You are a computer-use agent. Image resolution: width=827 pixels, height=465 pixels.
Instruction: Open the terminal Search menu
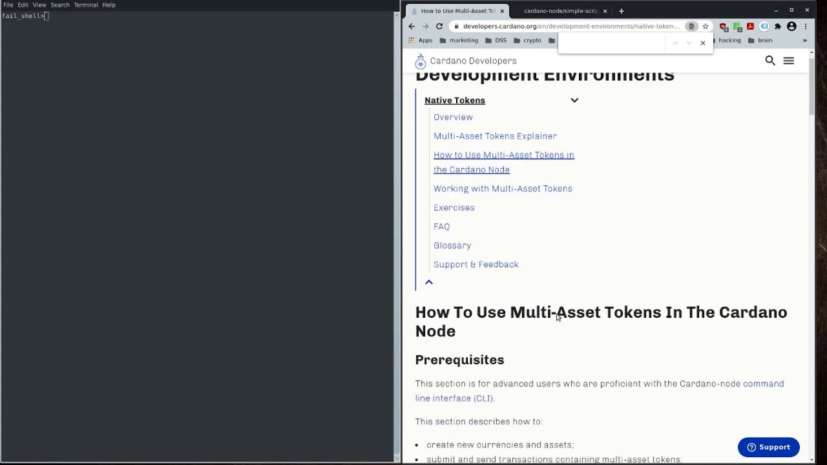point(60,5)
